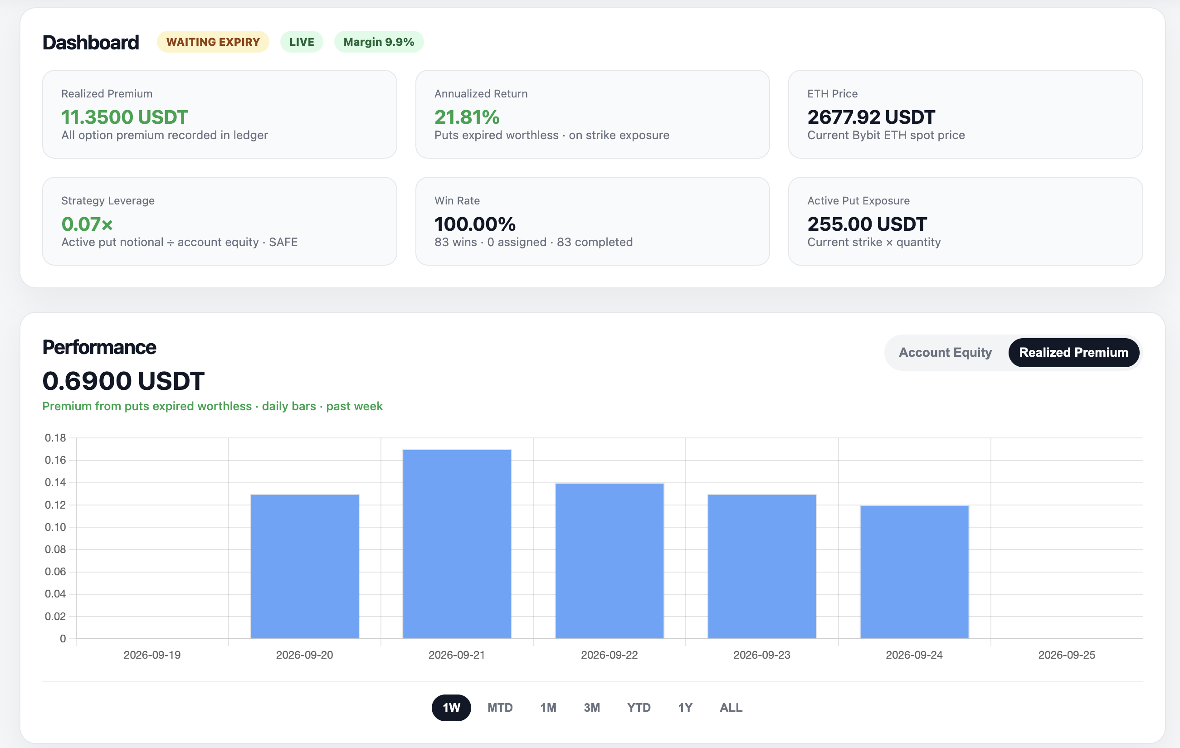Image resolution: width=1180 pixels, height=748 pixels.
Task: Click the WAITING EXPIRY status badge
Action: tap(213, 42)
